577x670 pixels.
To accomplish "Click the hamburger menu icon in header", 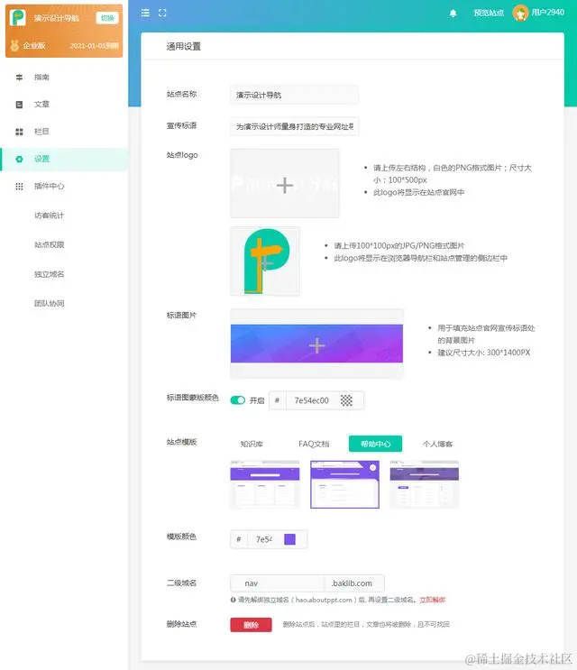I will tap(145, 13).
